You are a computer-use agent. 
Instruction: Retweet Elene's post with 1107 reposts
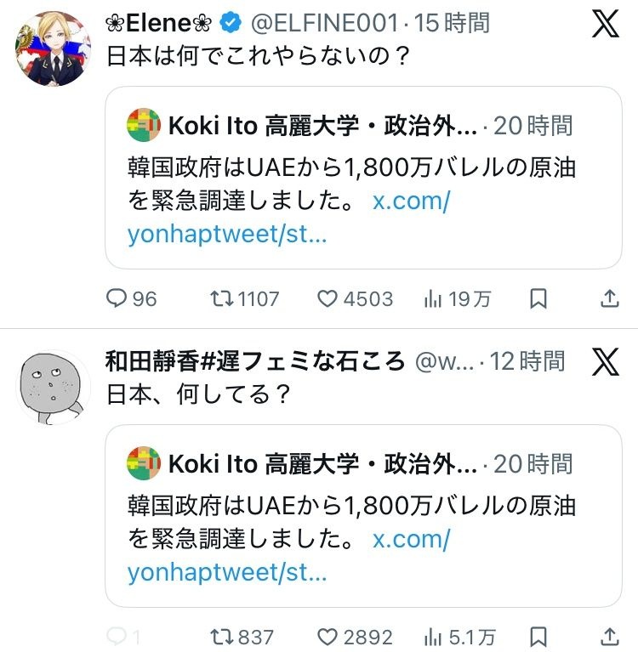tap(222, 298)
